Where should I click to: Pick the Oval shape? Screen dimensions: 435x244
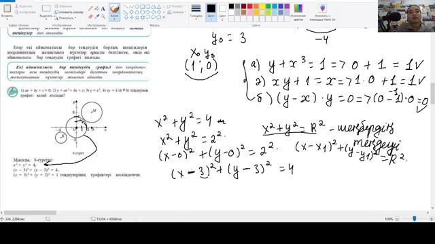(137, 7)
